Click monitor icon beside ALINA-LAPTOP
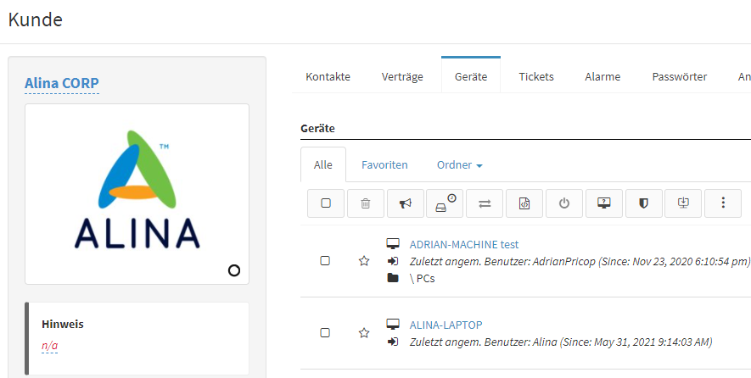Screen dimensions: 751x378 (393, 325)
